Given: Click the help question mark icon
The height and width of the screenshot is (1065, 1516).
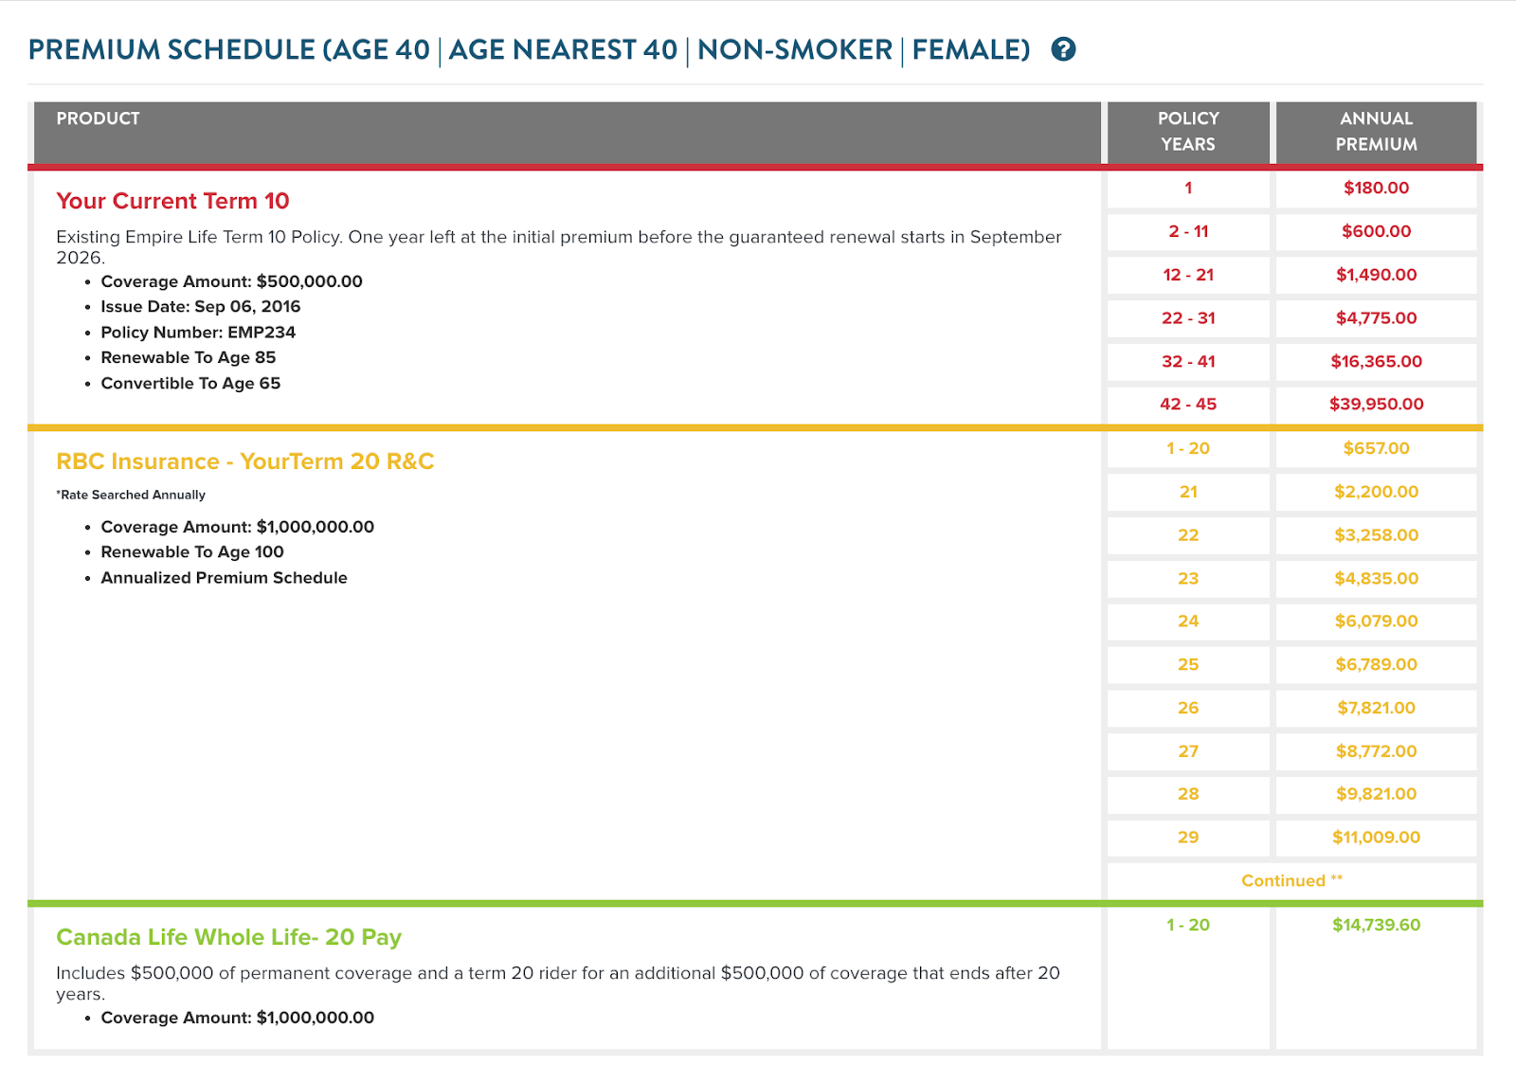Looking at the screenshot, I should click(x=1063, y=49).
